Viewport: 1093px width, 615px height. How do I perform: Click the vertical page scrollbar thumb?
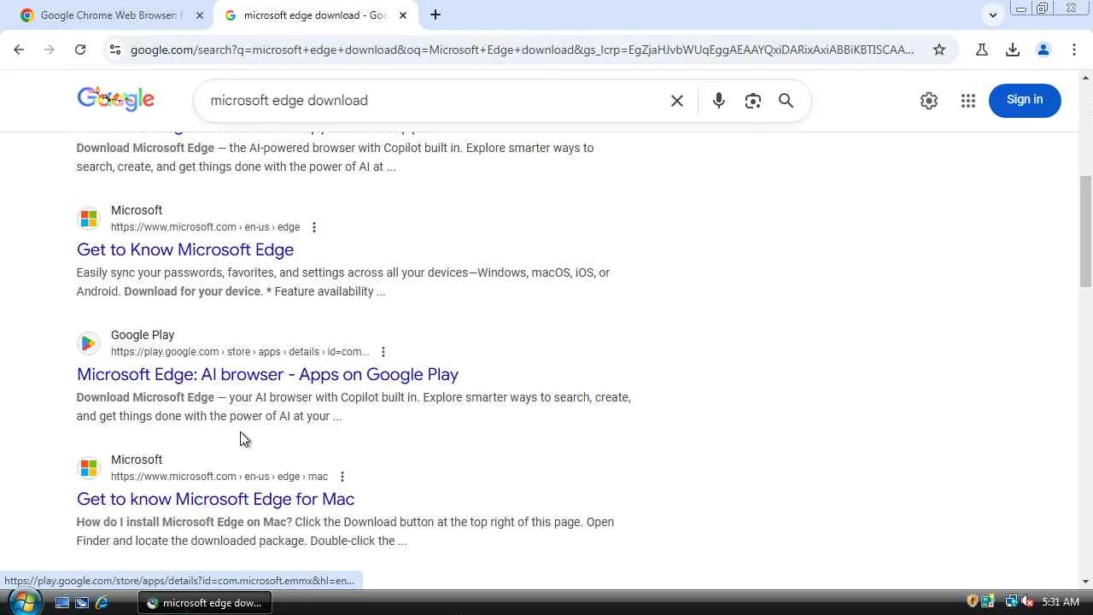pyautogui.click(x=1085, y=231)
